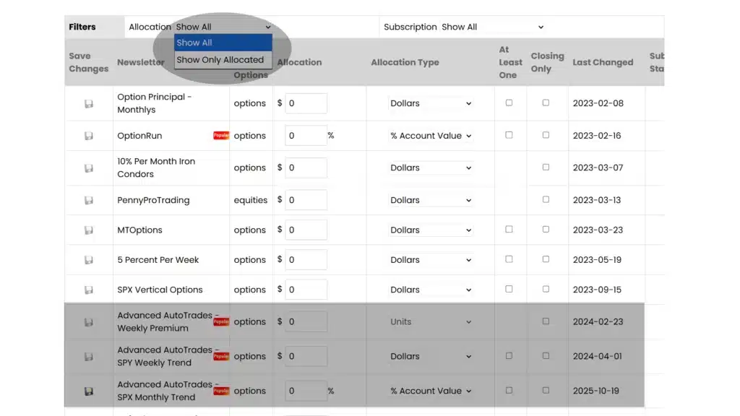Open the Dollars dropdown for MTOptions

(x=430, y=230)
